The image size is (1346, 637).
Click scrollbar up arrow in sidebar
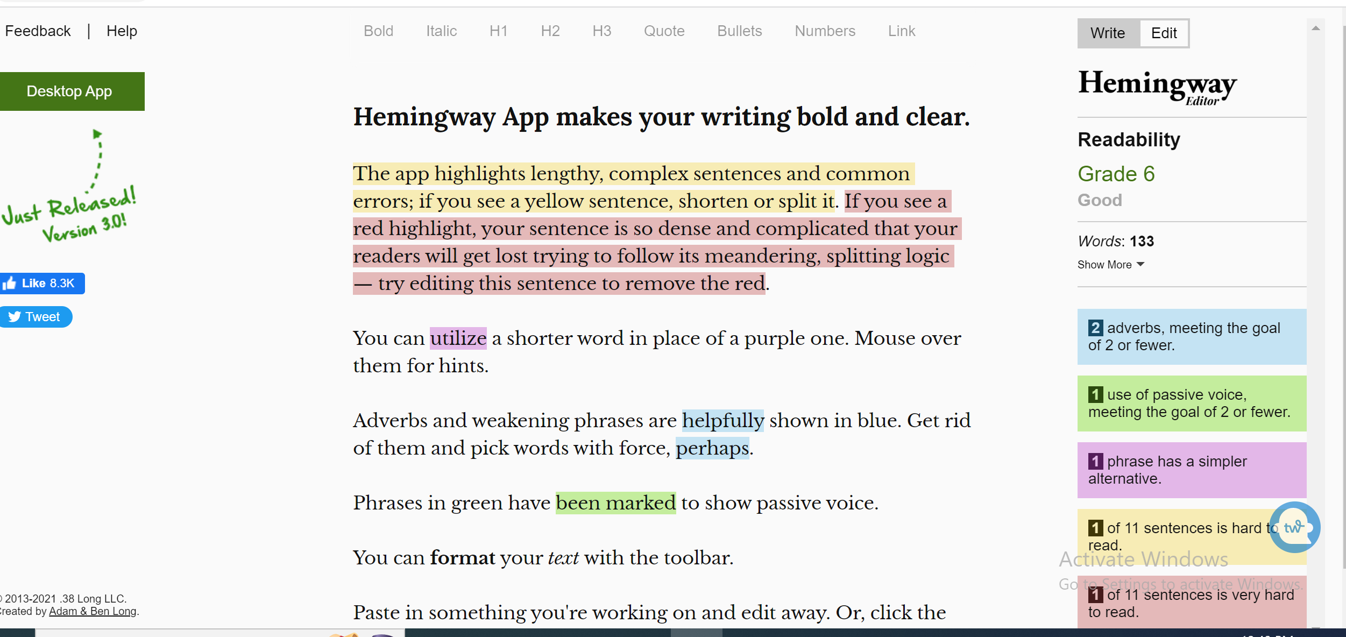coord(1315,29)
